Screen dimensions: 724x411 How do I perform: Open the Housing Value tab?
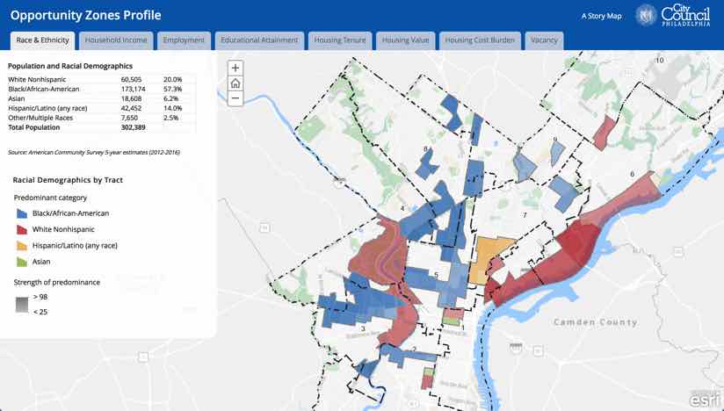click(x=405, y=40)
